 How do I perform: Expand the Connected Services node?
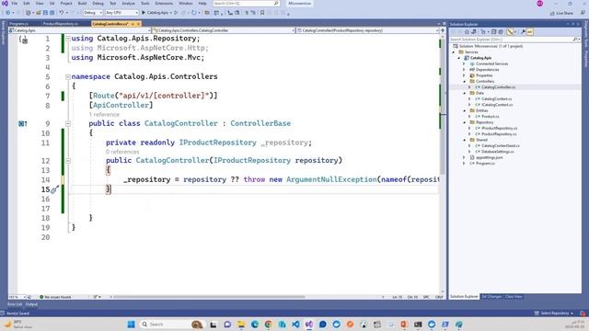(x=465, y=63)
